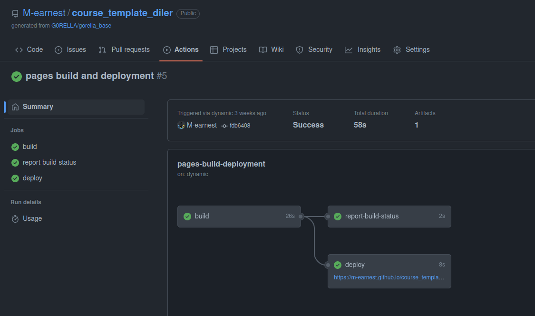Screen dimensions: 535x316
Task: Click the pages build and deployment title
Action: [x=90, y=76]
